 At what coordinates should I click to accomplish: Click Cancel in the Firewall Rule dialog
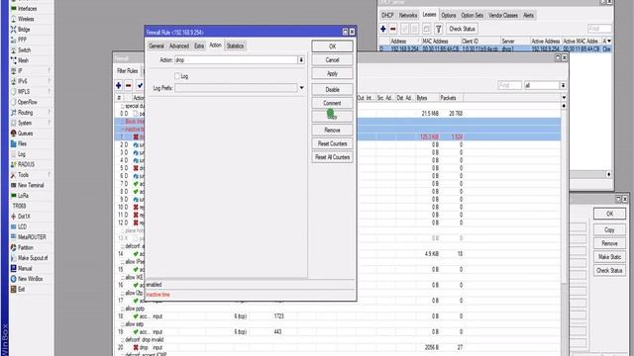pos(332,59)
